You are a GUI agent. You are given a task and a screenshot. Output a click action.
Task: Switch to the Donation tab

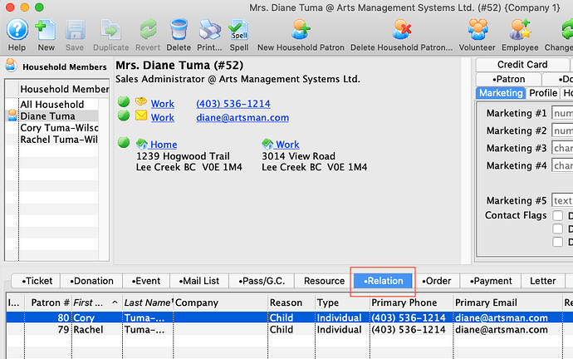click(x=91, y=281)
